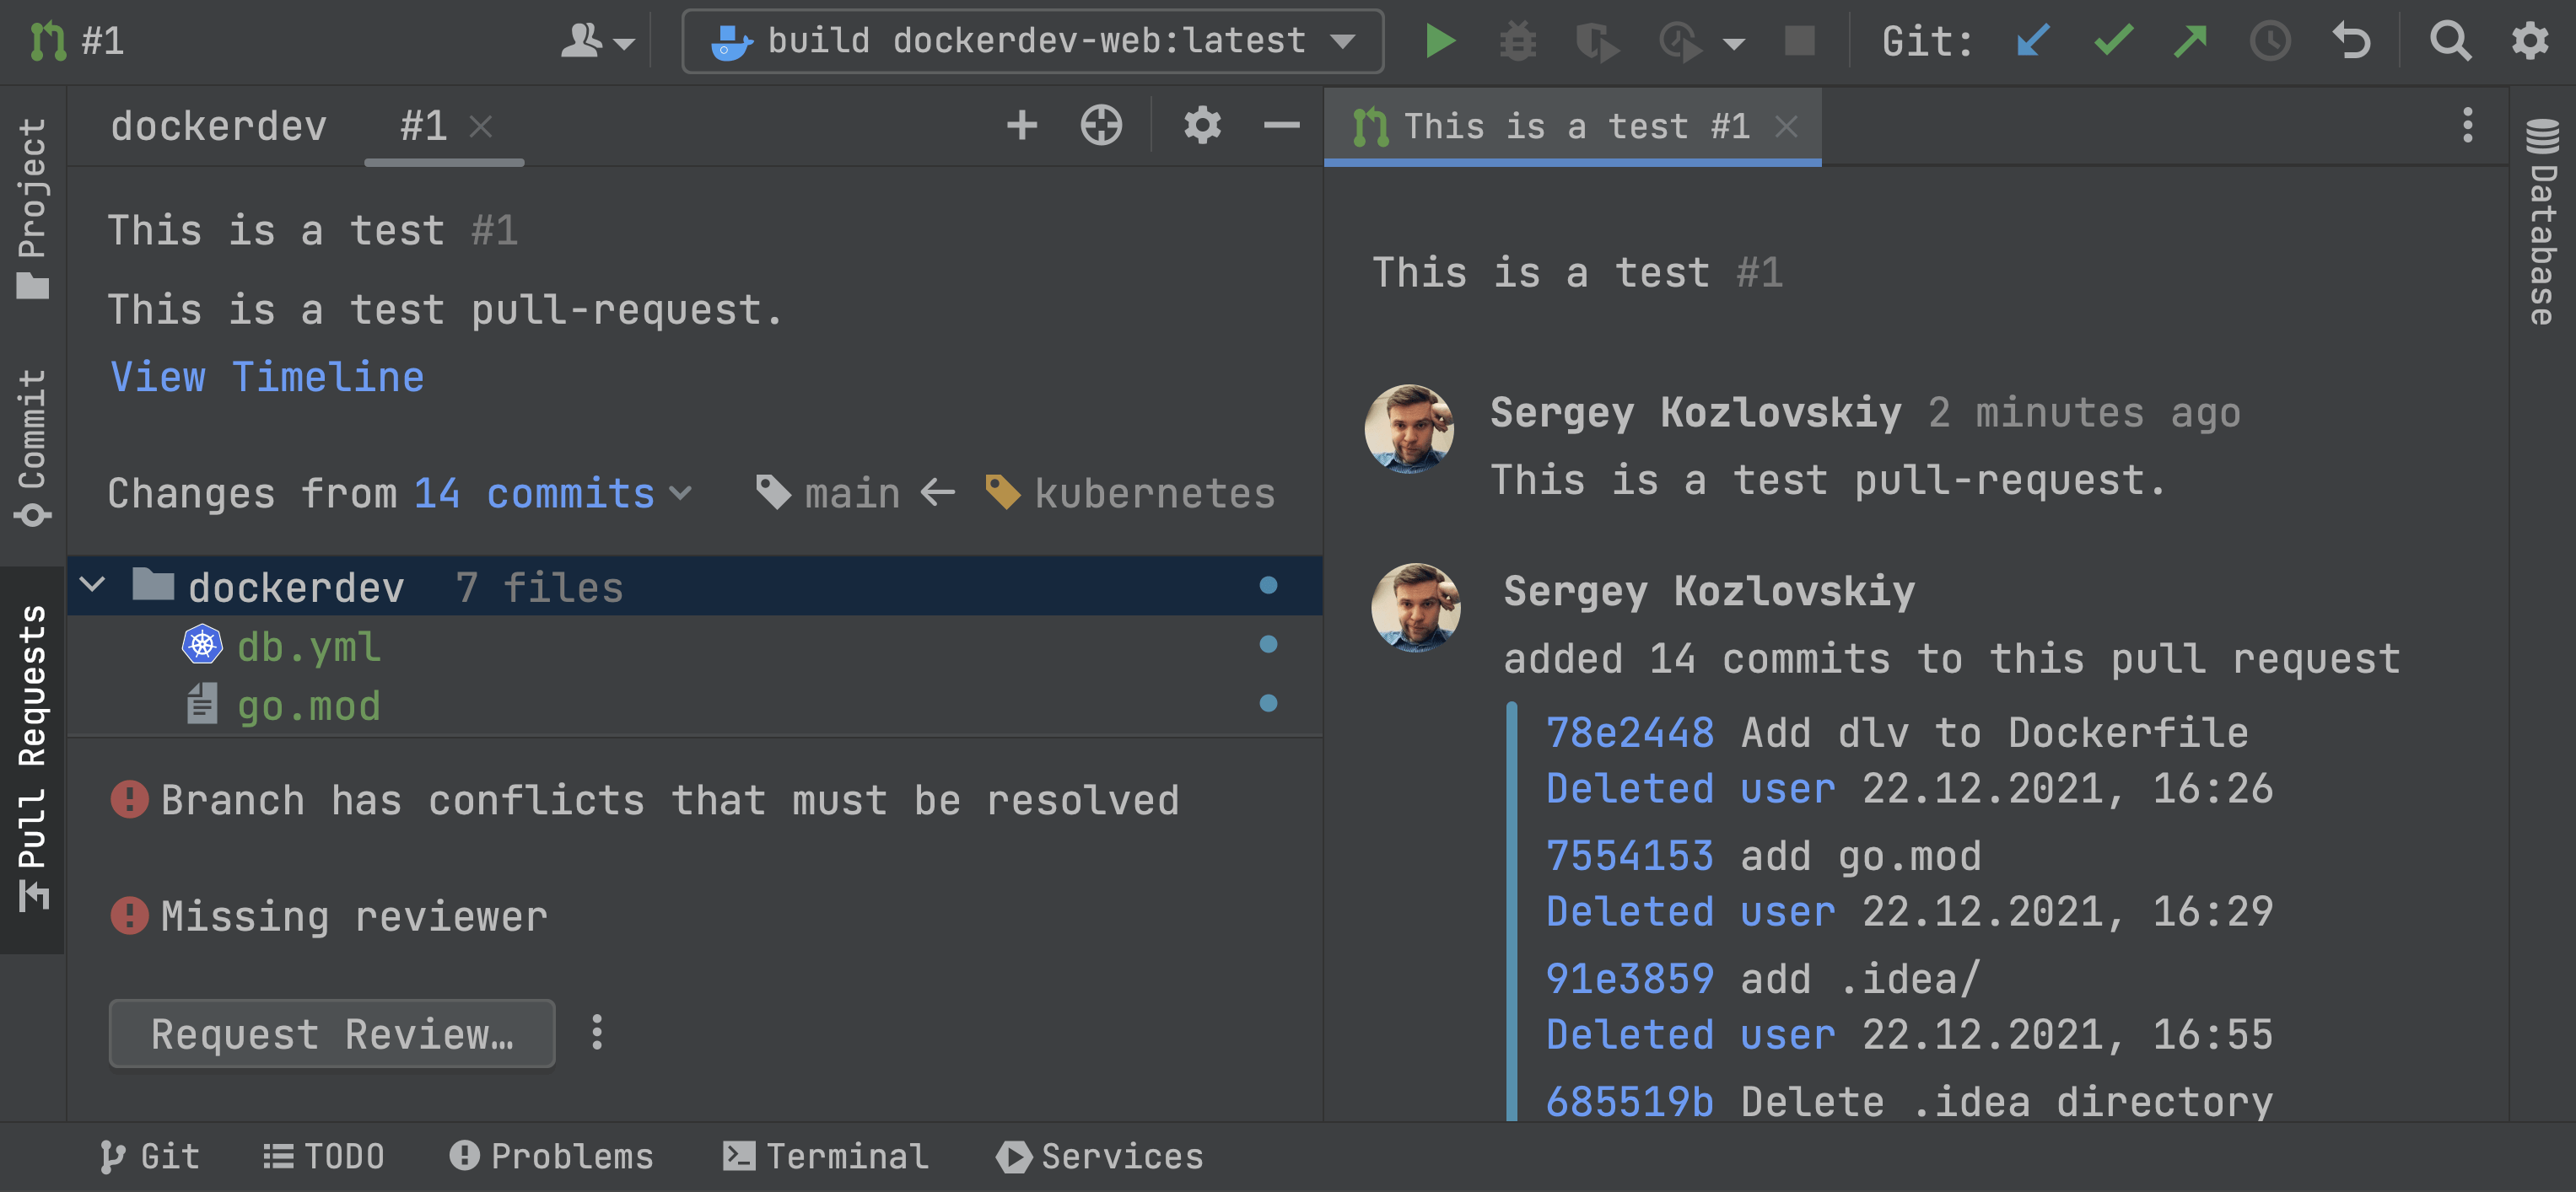Image resolution: width=2576 pixels, height=1192 pixels.
Task: Open Search Everywhere magnifier icon
Action: click(x=2449, y=41)
